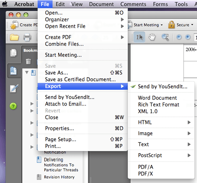Click the green window zoom button
197x183 pixels.
pos(26,15)
